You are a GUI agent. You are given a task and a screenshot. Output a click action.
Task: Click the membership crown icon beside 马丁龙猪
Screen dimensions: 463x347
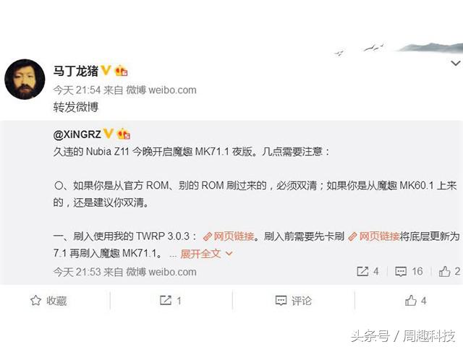coord(121,71)
